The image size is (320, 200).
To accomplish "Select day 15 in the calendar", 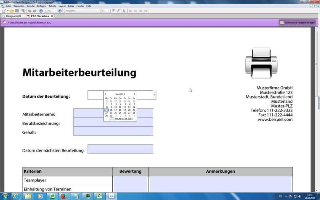I will [x=106, y=110].
